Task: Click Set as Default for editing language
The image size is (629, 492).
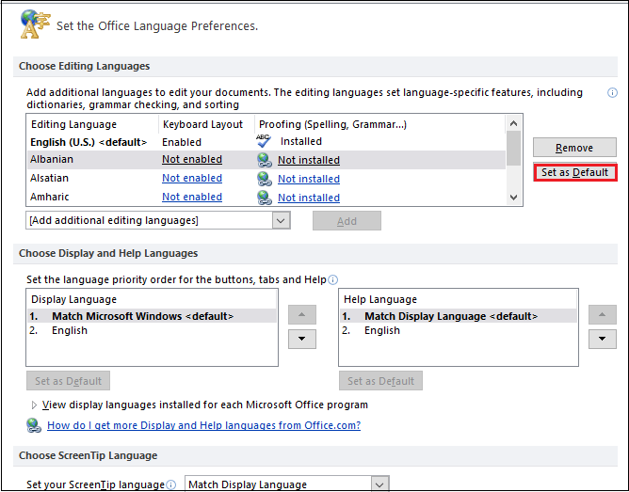Action: coord(574,172)
